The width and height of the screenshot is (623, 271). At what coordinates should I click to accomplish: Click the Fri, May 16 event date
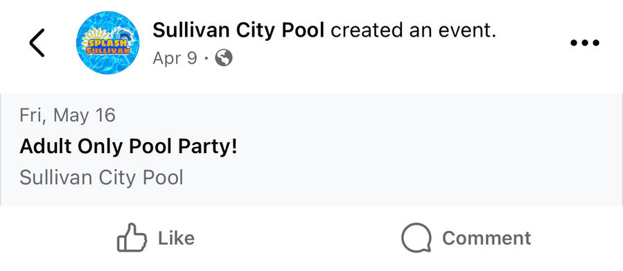pos(67,116)
